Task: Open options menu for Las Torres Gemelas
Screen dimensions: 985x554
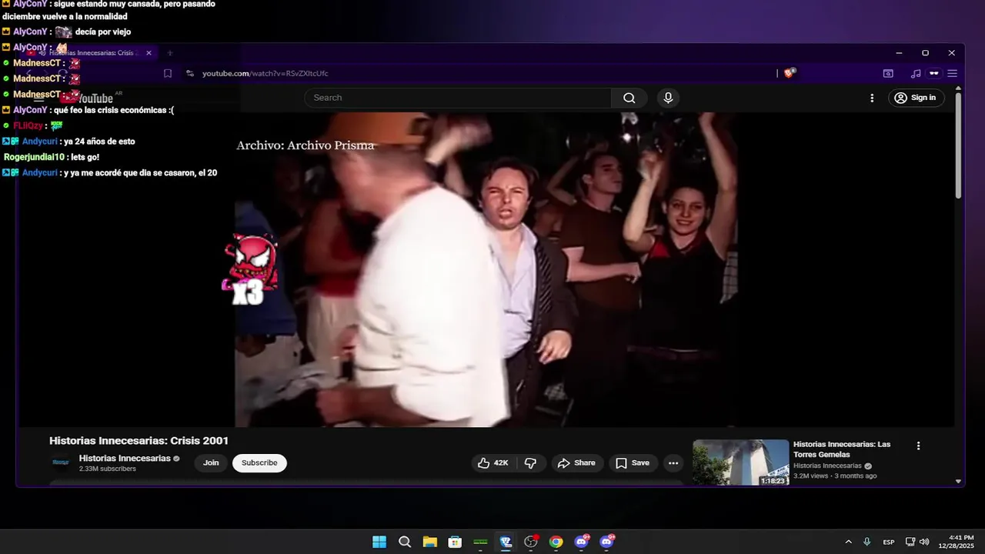Action: click(x=918, y=446)
